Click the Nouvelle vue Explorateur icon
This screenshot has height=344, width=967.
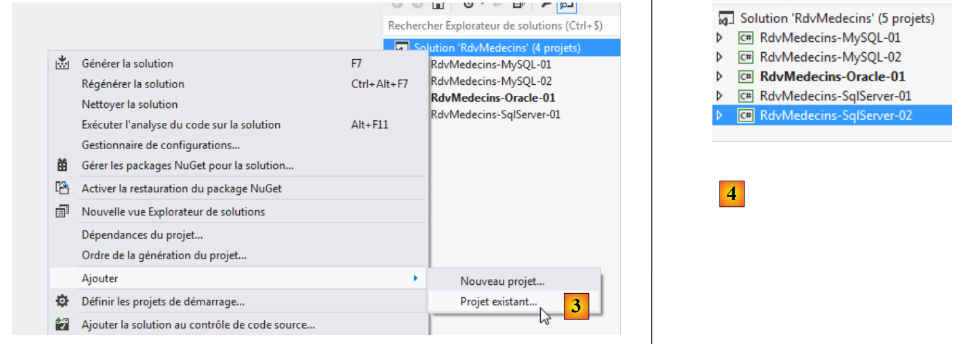(x=62, y=212)
